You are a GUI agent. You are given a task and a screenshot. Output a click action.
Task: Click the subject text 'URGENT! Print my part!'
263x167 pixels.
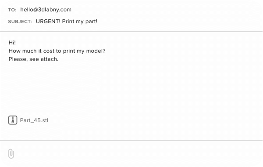click(67, 22)
